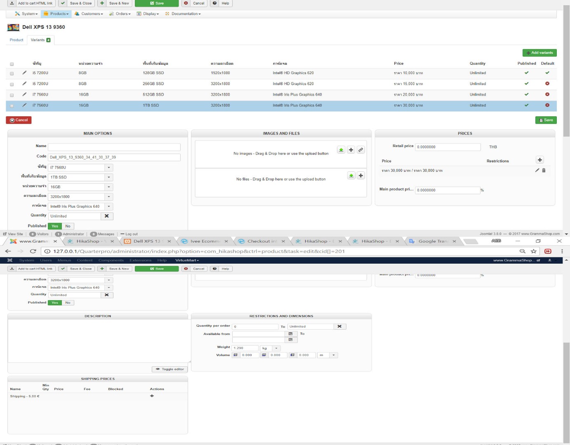570x445 pixels.
Task: Clear the Unlimited quantity per order limit
Action: (x=339, y=326)
